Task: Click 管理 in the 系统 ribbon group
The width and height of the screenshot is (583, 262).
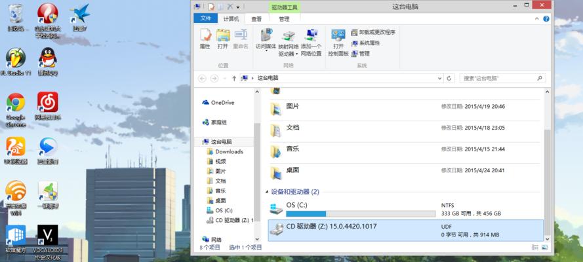Action: (360, 54)
